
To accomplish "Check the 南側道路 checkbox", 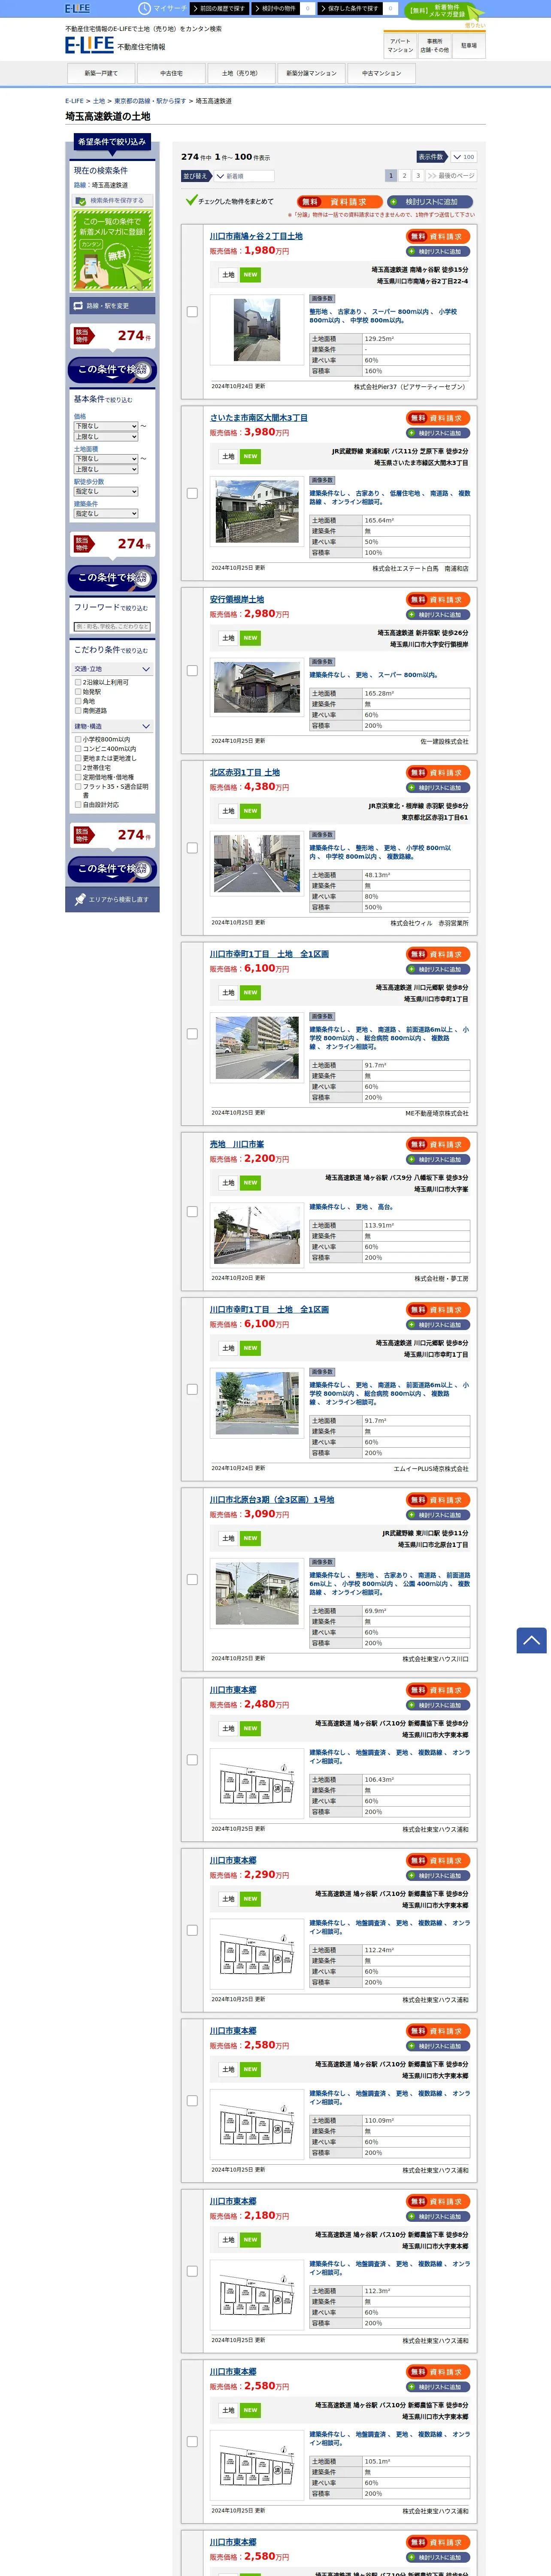I will tap(78, 711).
